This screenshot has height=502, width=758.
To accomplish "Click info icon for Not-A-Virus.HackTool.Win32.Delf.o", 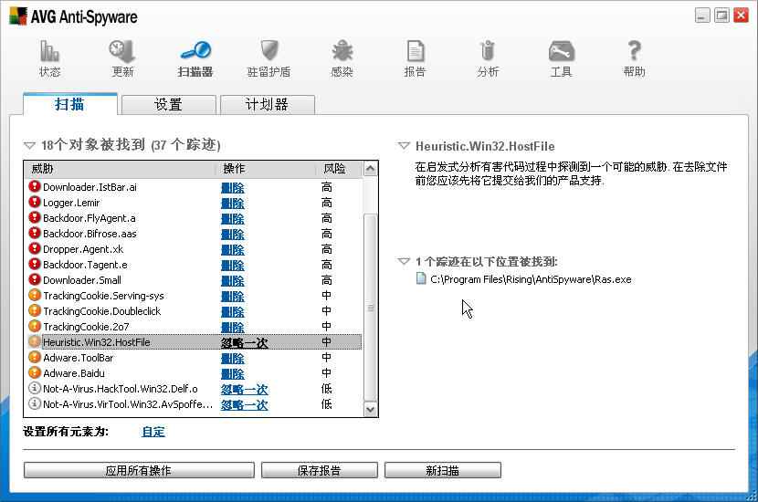I will (x=35, y=388).
